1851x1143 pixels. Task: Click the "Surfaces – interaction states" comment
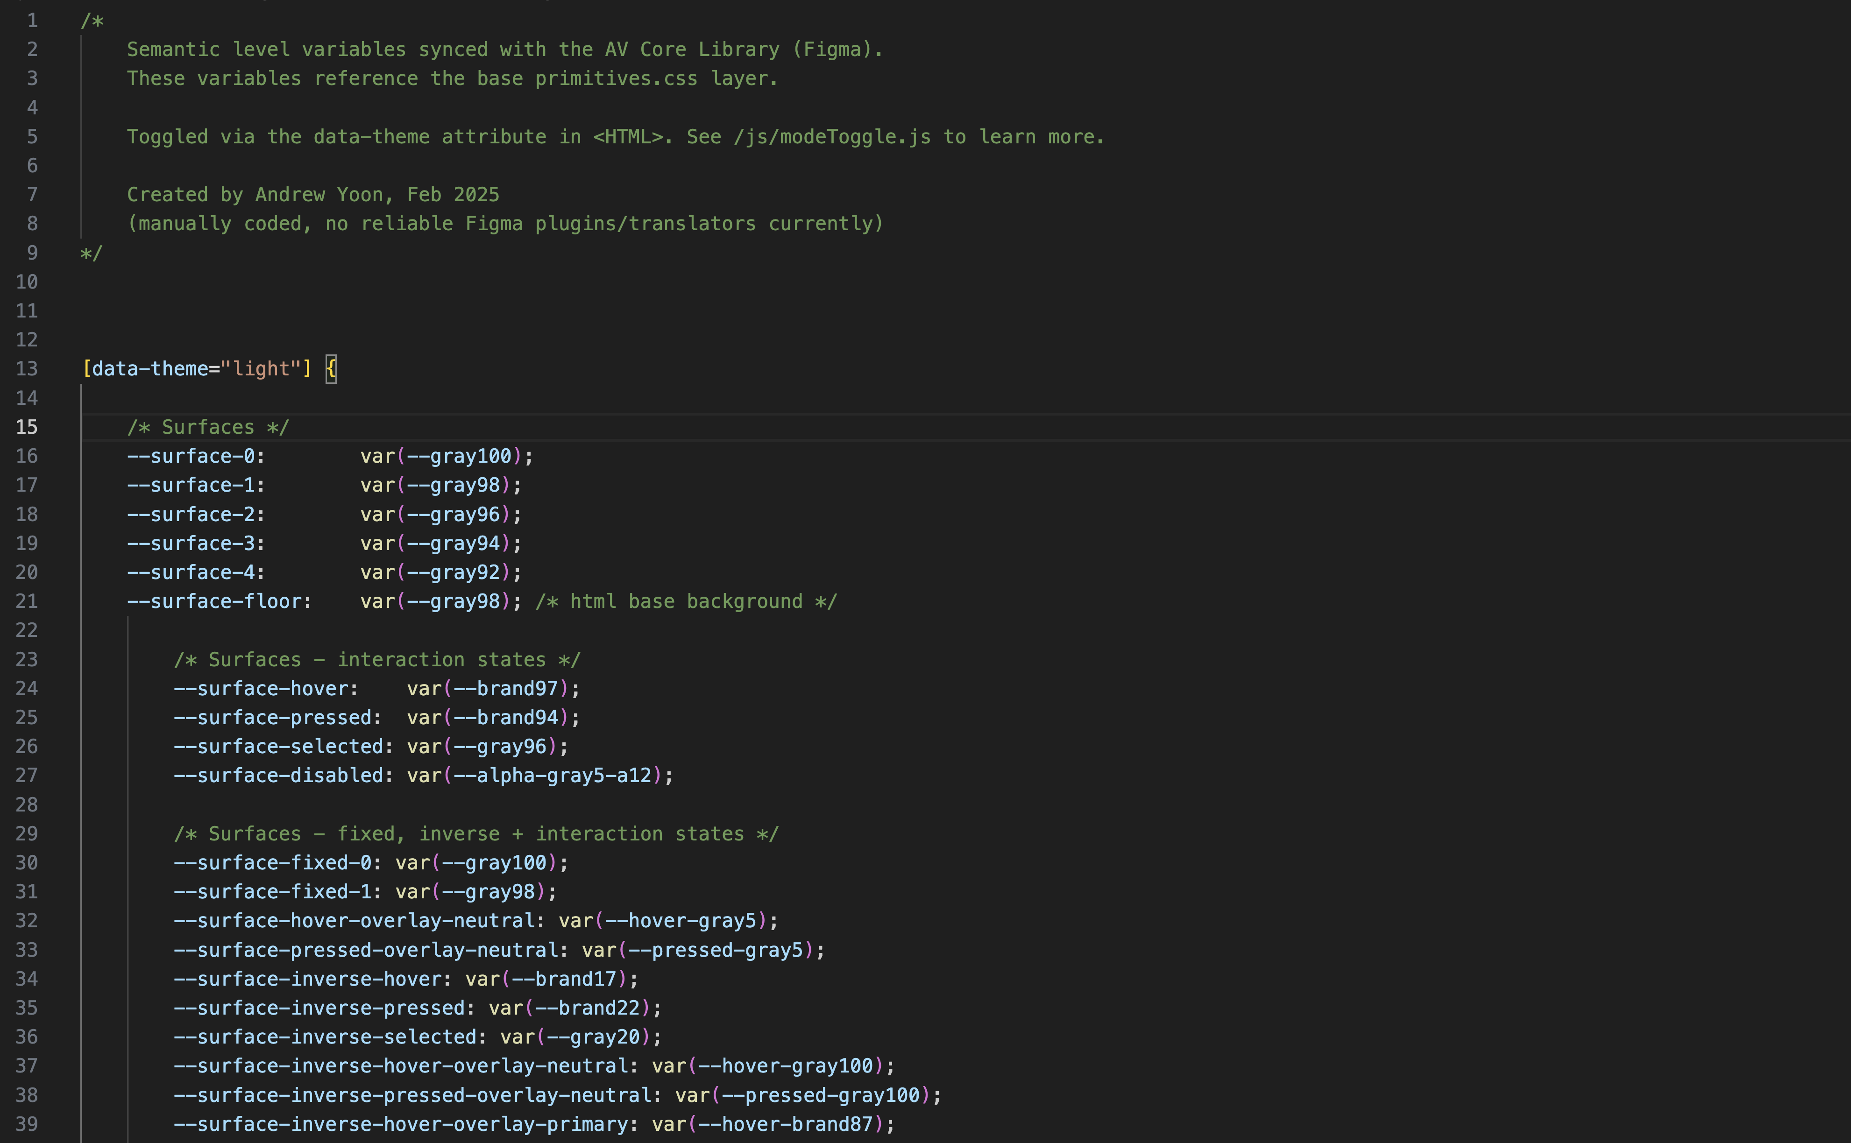[x=377, y=660]
